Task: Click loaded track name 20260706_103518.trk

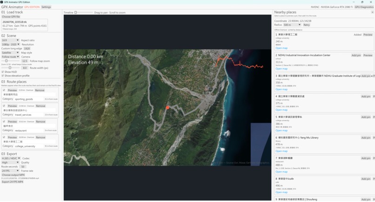Action: pos(14,22)
